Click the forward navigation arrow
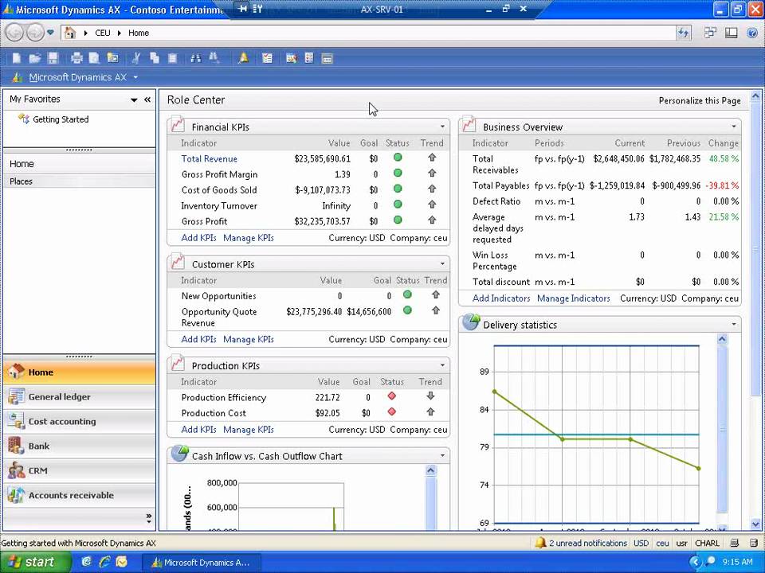This screenshot has width=765, height=573. tap(34, 33)
